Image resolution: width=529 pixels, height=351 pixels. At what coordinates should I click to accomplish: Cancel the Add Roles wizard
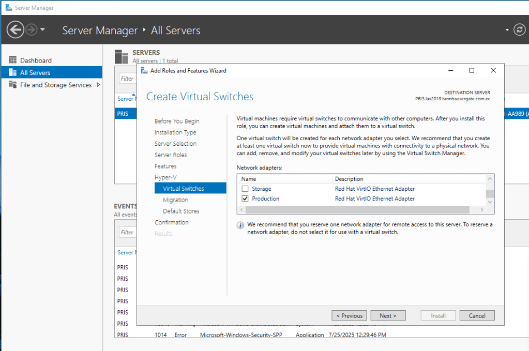click(477, 315)
